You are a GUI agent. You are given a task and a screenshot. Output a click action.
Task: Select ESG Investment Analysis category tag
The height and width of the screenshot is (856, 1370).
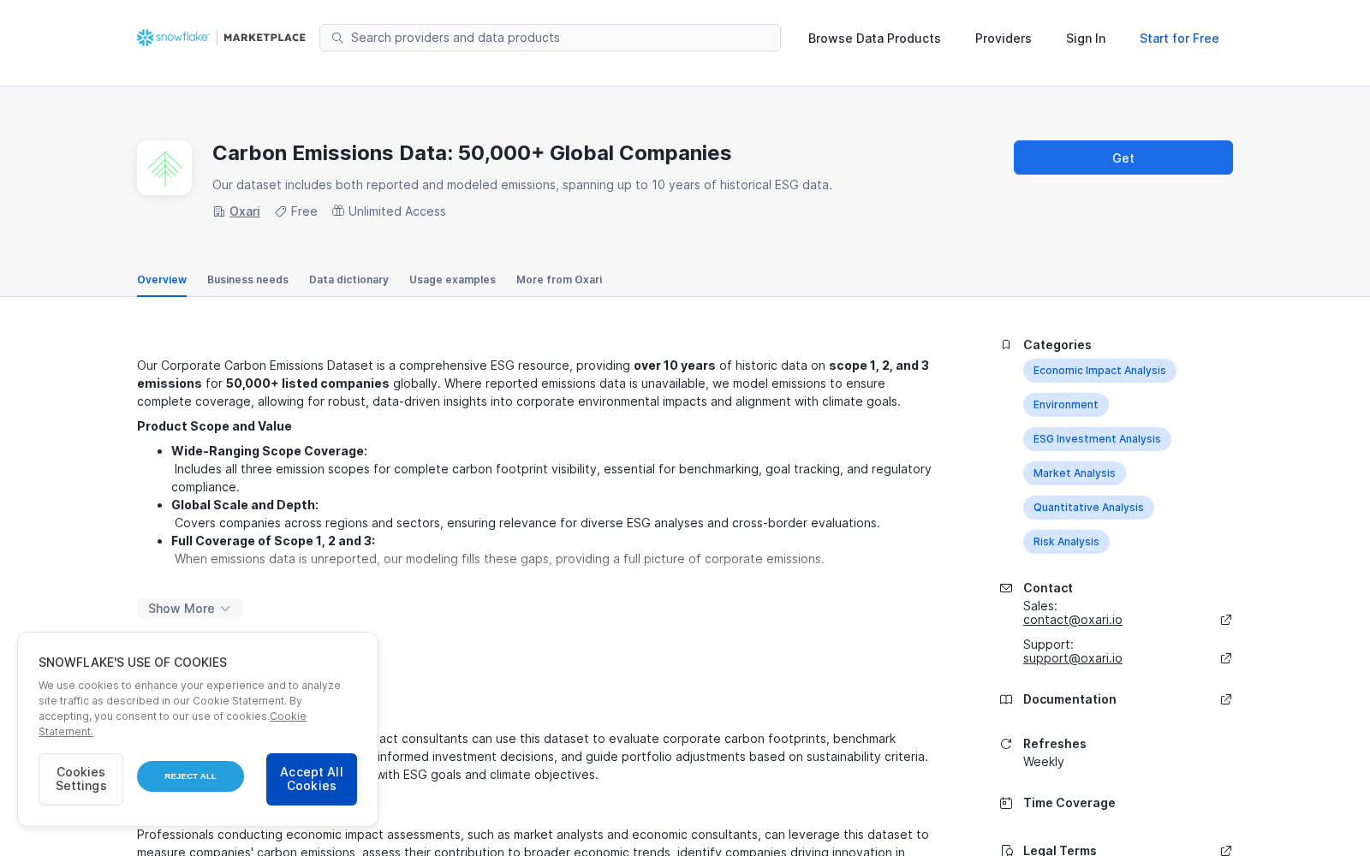point(1097,439)
